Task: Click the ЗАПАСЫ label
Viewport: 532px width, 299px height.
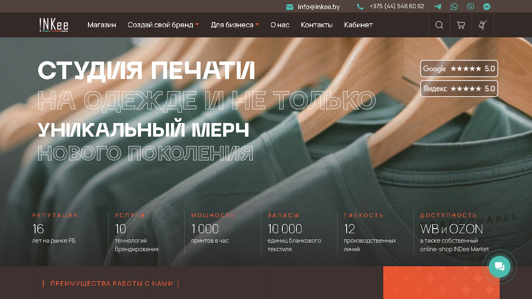Action: tap(283, 215)
